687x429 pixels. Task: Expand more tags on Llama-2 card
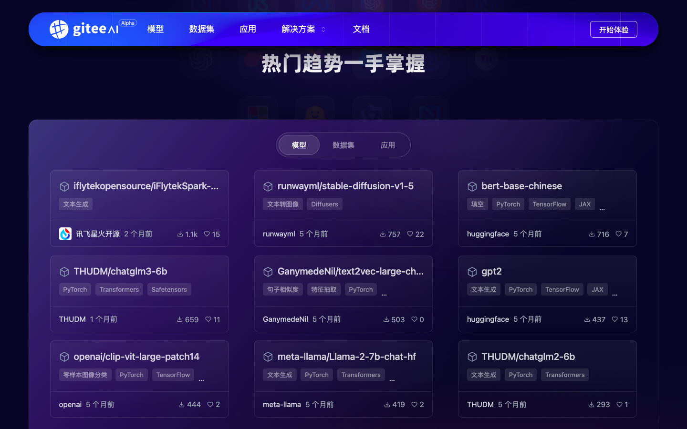click(392, 379)
